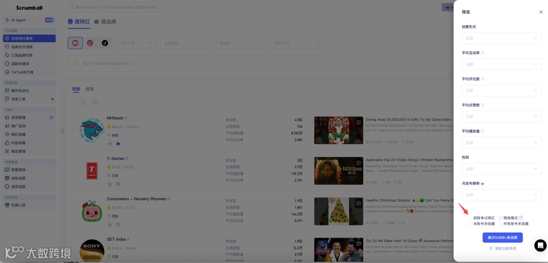Select the TikTok platform icon

(105, 43)
